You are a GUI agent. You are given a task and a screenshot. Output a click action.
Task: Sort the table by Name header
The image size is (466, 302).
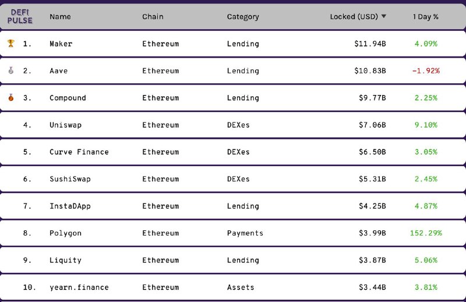(x=60, y=17)
